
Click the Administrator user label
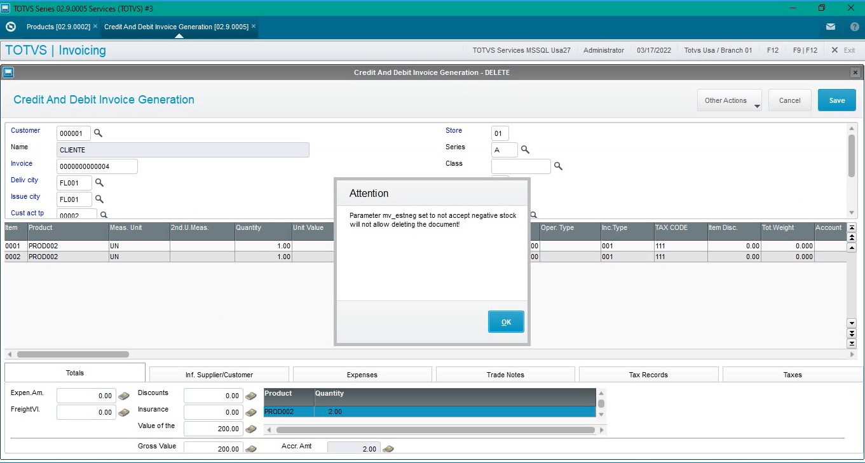604,50
